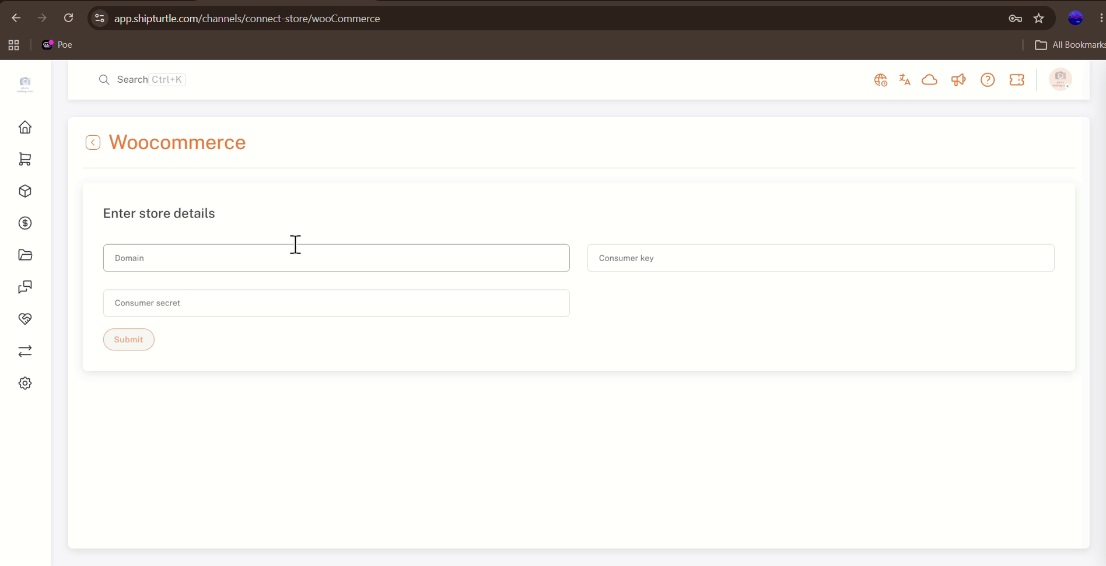Open the user profile avatar
Screen dimensions: 1106x566
click(1060, 79)
